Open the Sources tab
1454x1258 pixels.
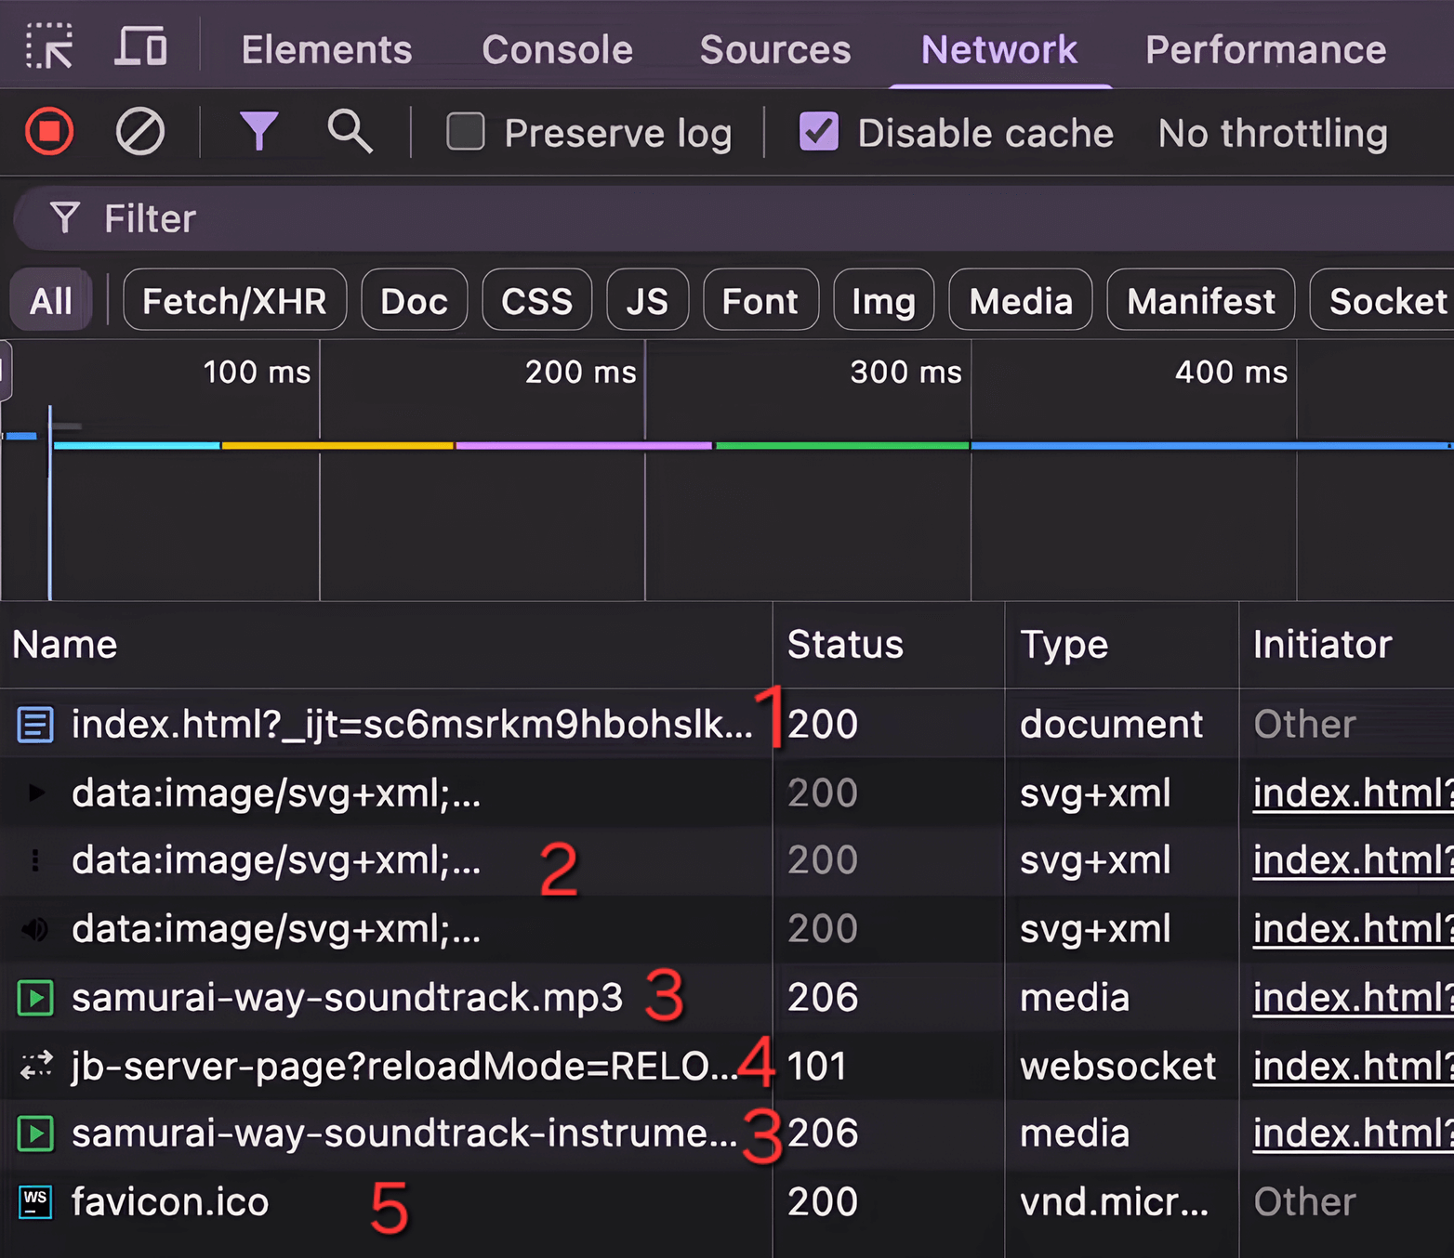click(774, 50)
